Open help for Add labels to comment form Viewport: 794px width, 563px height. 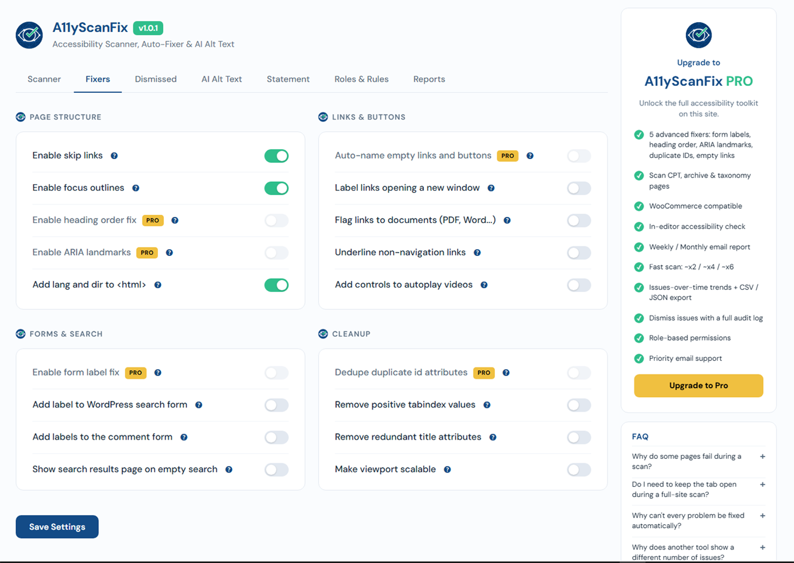(x=184, y=437)
